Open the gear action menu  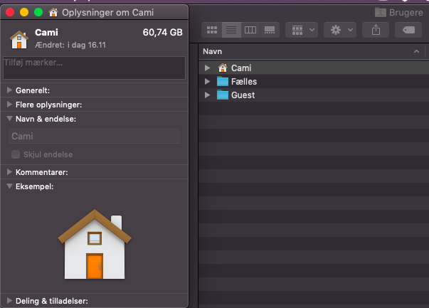click(x=340, y=30)
